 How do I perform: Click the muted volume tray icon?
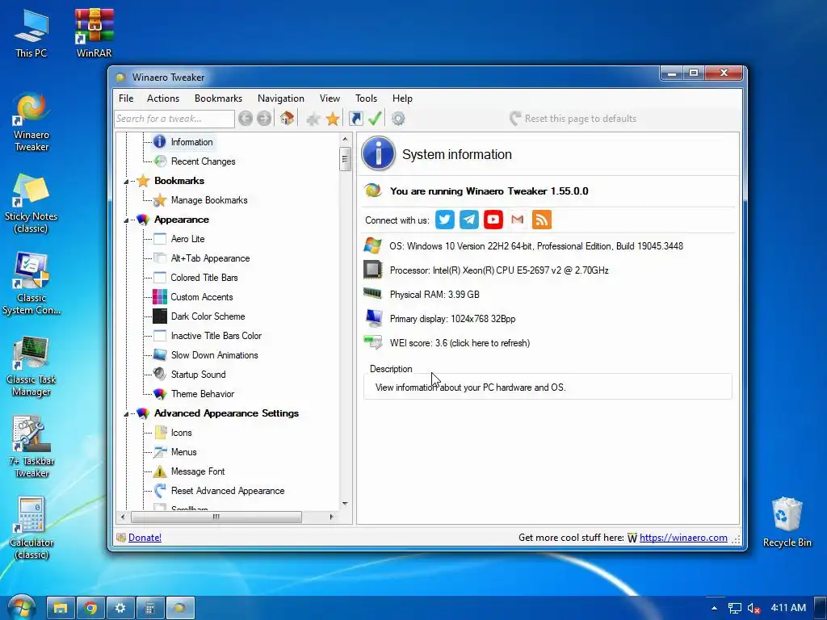tap(754, 608)
